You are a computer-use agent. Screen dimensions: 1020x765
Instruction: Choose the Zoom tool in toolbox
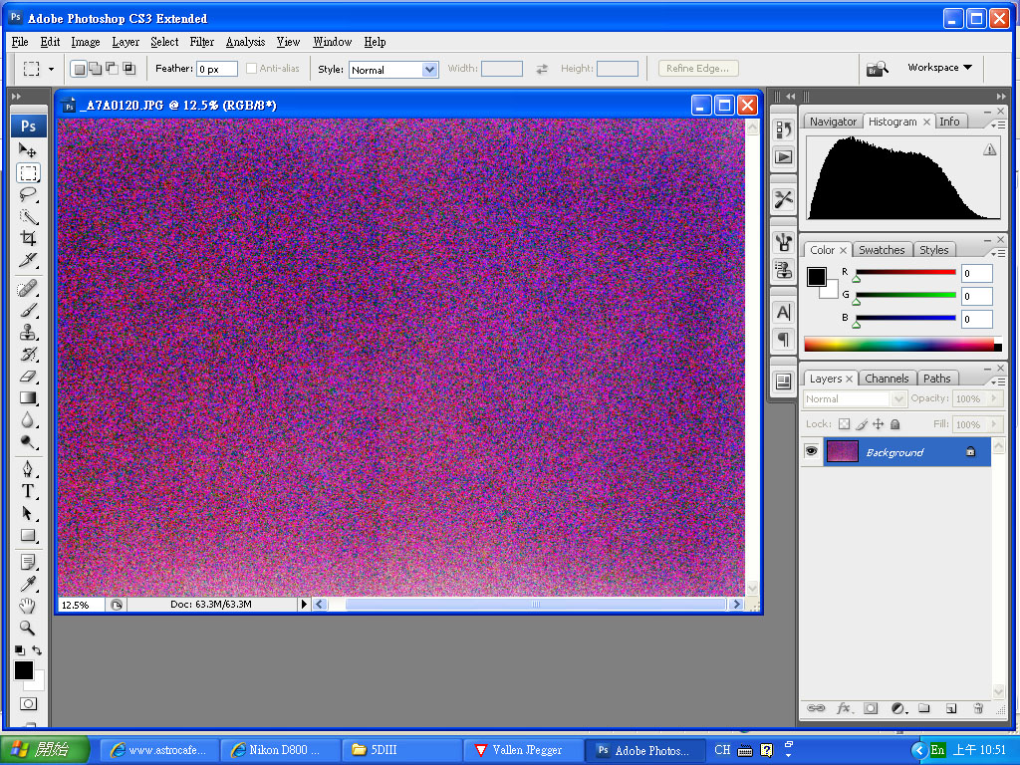[x=28, y=629]
